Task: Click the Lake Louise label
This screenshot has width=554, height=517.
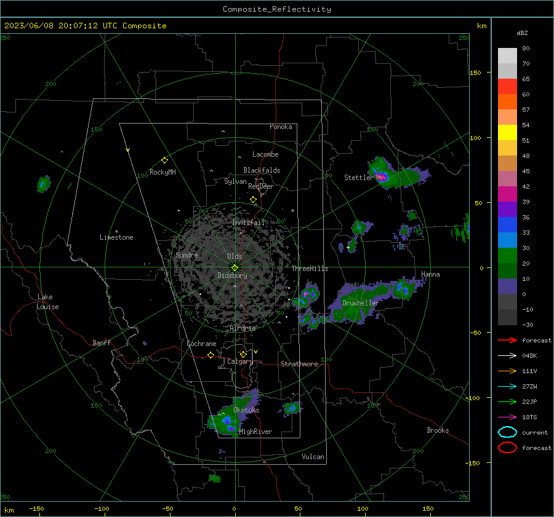Action: [x=48, y=302]
